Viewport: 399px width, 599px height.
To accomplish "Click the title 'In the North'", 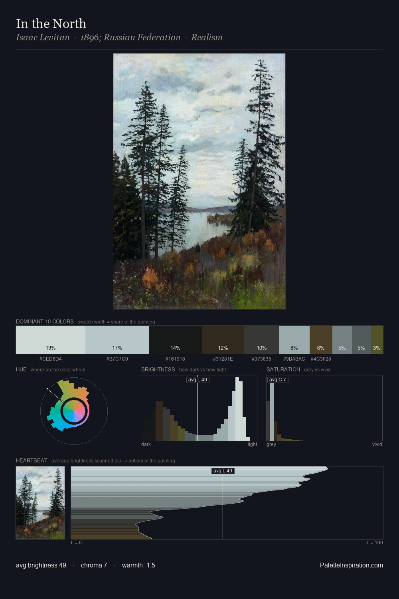I will [x=51, y=24].
